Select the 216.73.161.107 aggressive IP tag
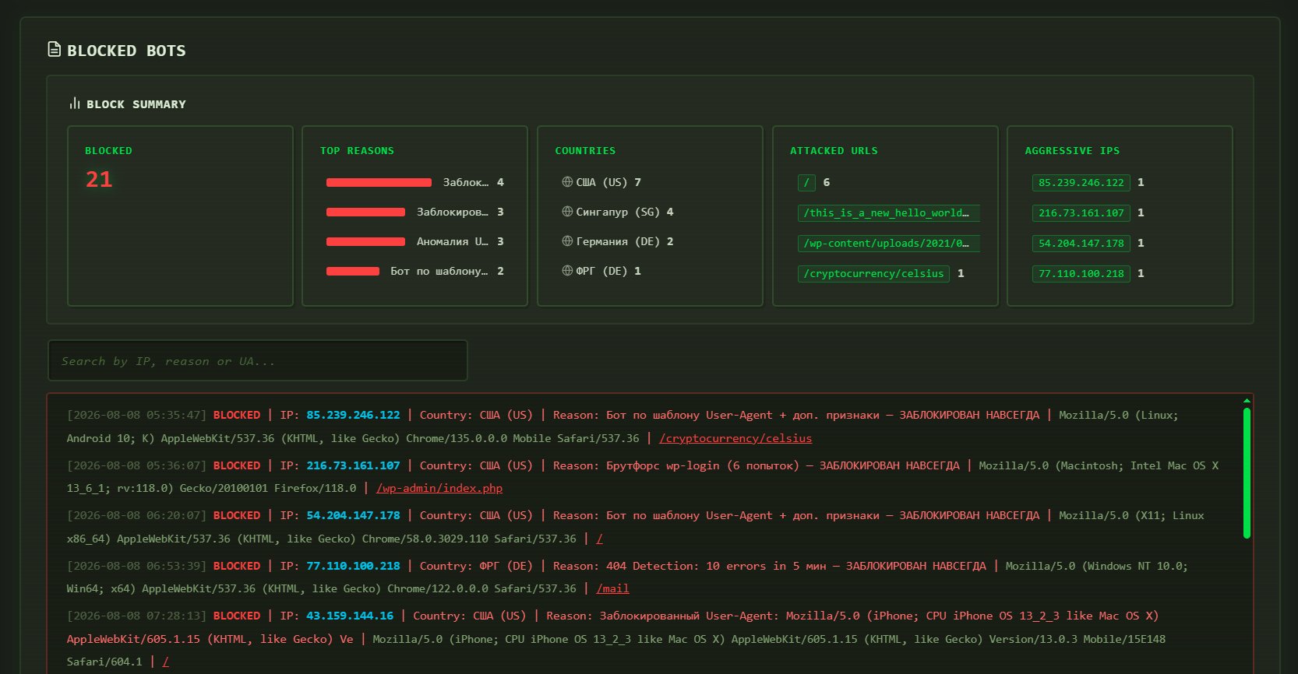1298x674 pixels. click(1081, 213)
